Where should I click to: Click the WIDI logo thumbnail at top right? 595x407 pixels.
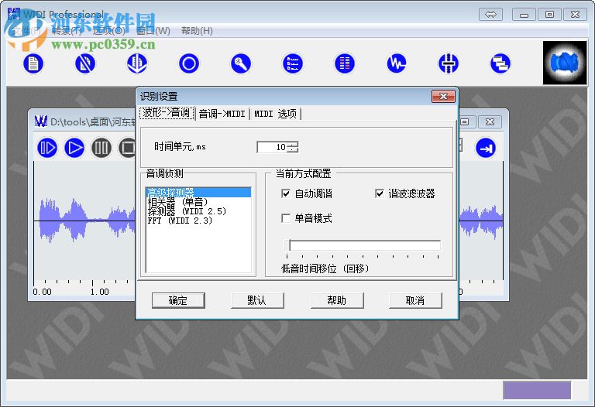click(x=565, y=63)
